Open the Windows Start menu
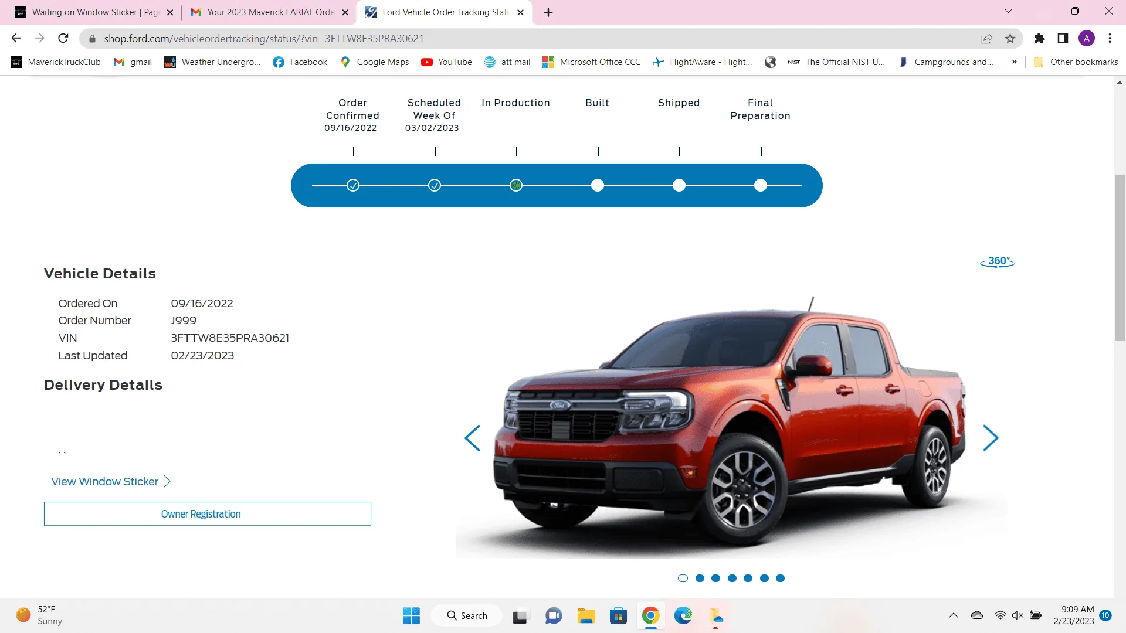Viewport: 1126px width, 633px height. [411, 616]
